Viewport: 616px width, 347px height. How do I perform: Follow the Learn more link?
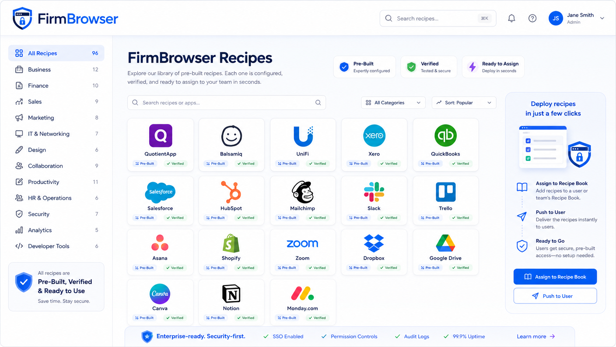coord(536,336)
